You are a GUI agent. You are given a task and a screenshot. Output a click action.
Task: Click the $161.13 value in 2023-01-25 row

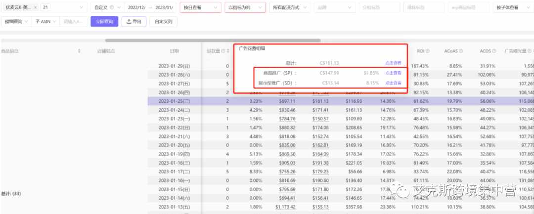pos(320,101)
